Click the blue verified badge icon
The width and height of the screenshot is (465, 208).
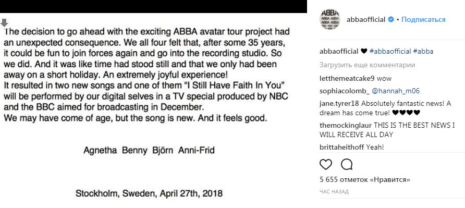(391, 20)
